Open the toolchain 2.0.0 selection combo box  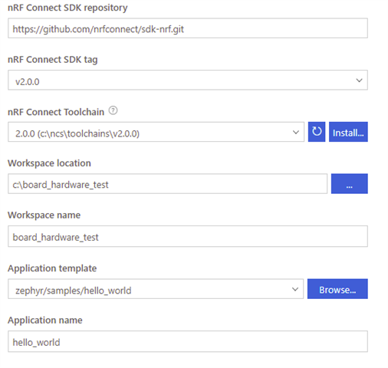[156, 132]
